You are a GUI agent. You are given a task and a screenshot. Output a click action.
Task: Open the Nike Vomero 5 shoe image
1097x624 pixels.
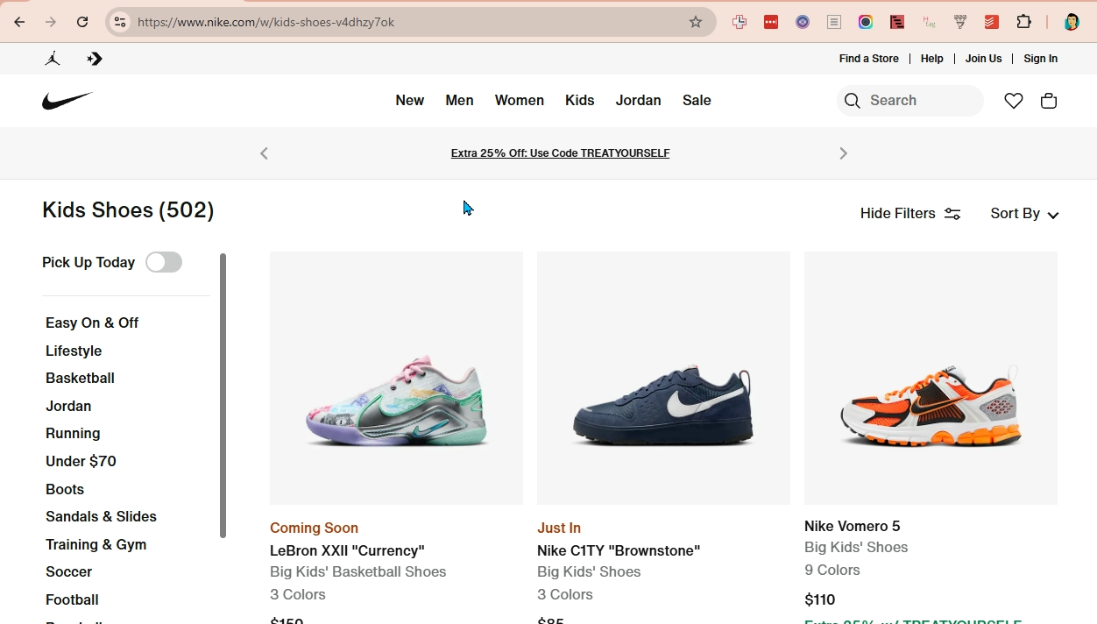coord(931,378)
